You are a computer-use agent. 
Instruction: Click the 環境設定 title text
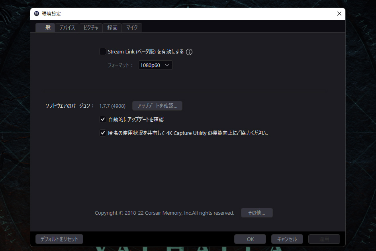click(x=51, y=14)
